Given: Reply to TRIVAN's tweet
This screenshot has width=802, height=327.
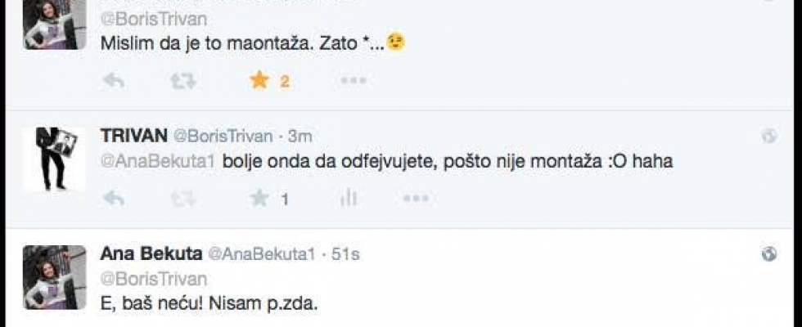Looking at the screenshot, I should 113,198.
